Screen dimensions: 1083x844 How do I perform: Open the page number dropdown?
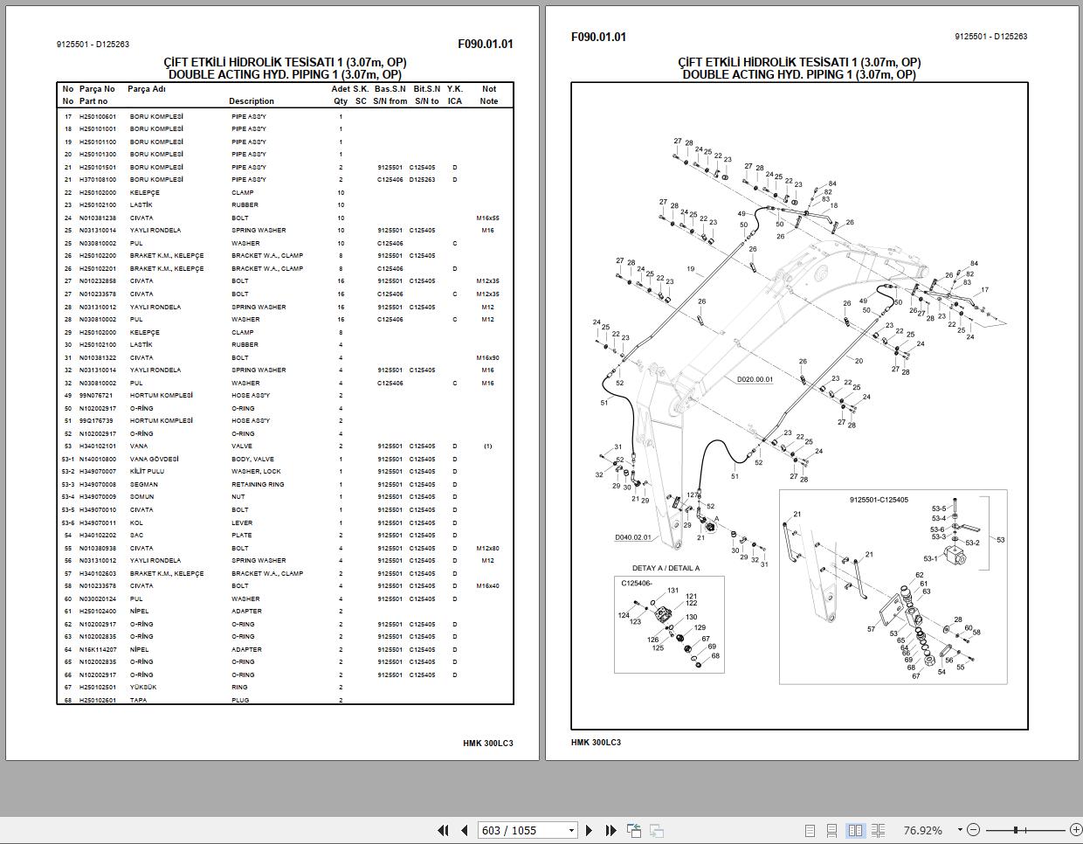tap(571, 830)
